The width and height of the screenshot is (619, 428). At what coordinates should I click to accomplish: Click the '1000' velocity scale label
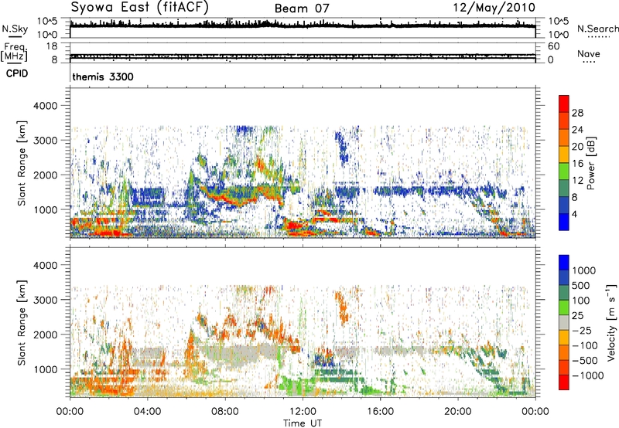(583, 270)
